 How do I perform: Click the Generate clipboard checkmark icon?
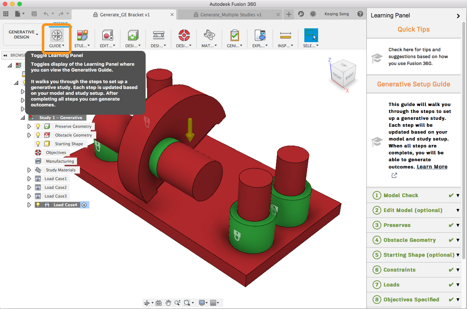coord(235,36)
